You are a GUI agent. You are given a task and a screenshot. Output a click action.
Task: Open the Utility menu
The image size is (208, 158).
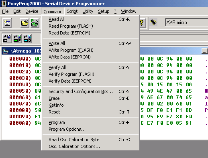(x=88, y=11)
